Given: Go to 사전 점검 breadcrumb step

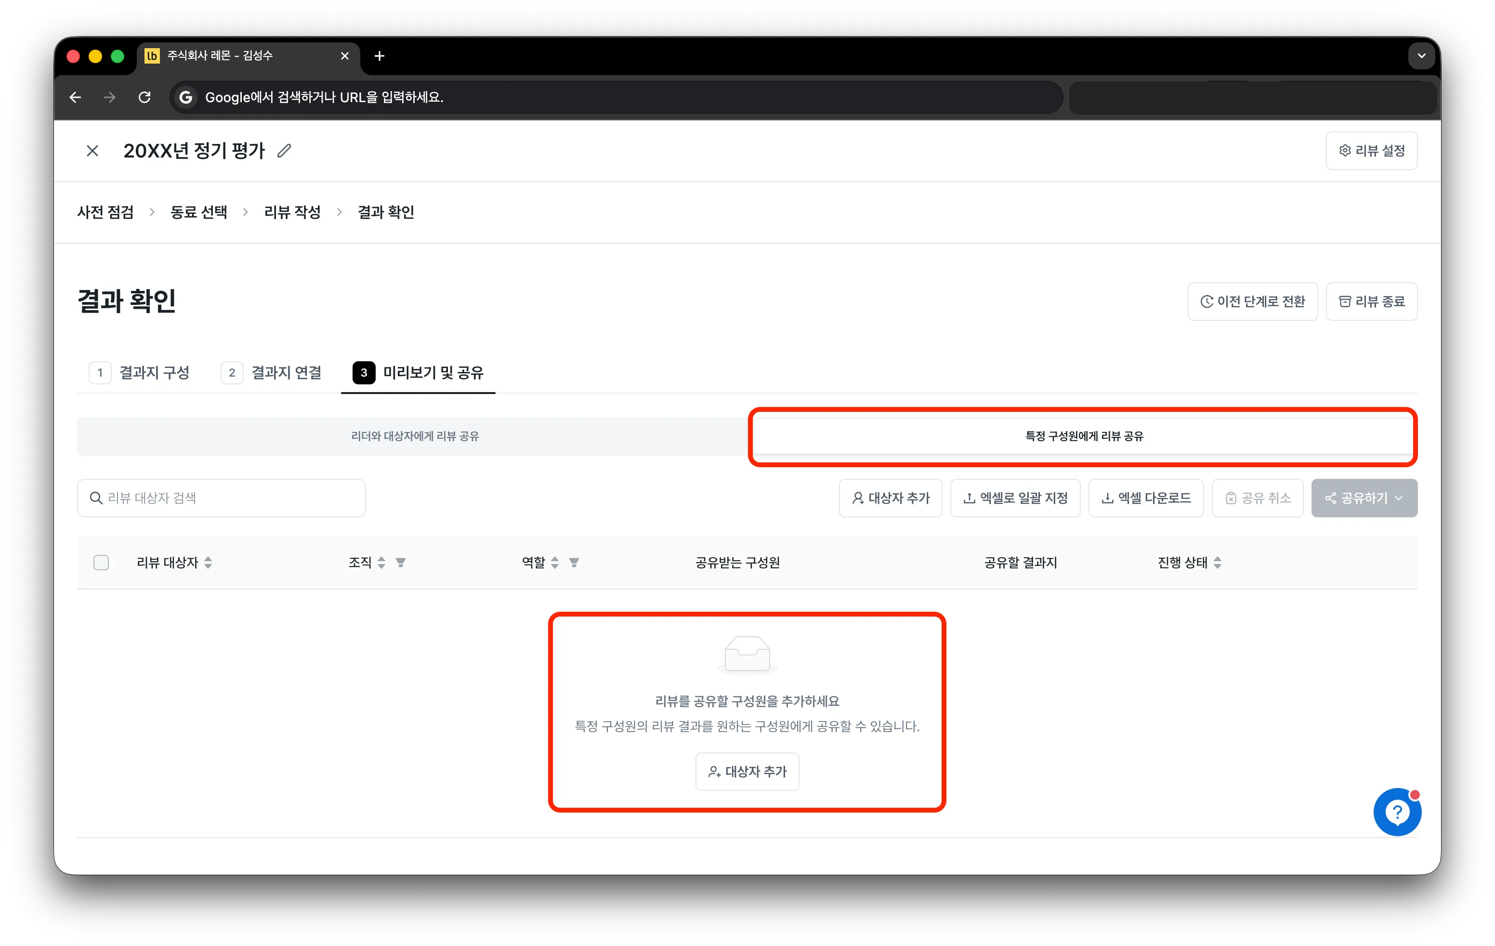Looking at the screenshot, I should [x=105, y=212].
